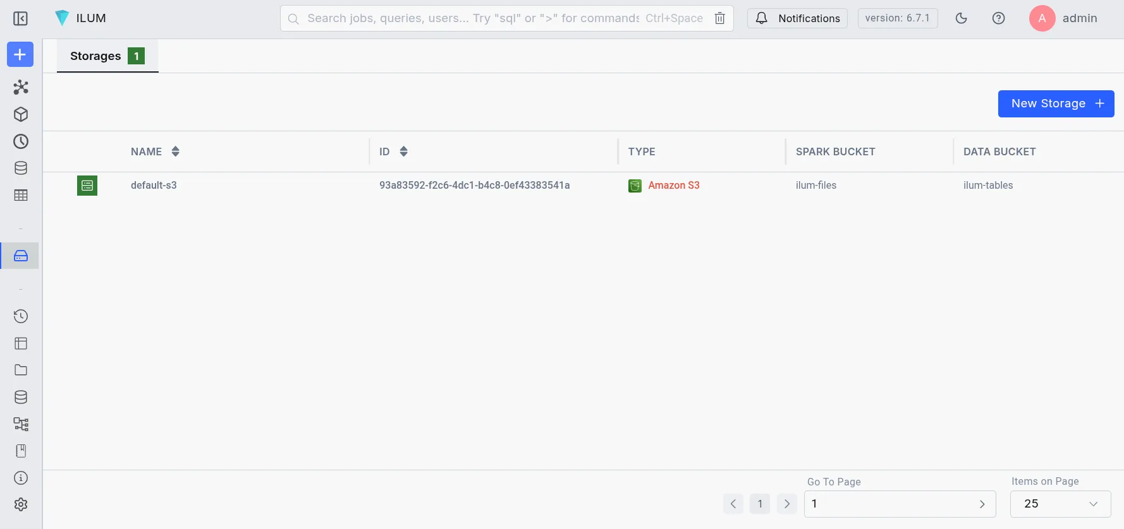
Task: Click the trash icon in the search bar
Action: pyautogui.click(x=719, y=18)
